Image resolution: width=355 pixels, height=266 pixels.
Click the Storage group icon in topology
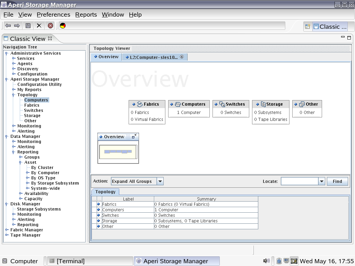click(x=263, y=104)
